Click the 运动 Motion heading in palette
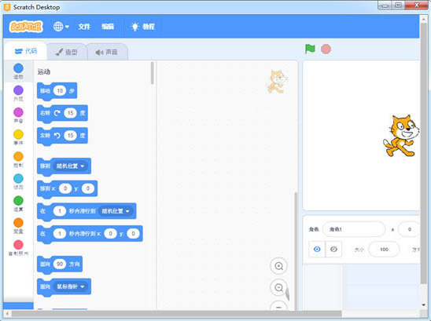The height and width of the screenshot is (321, 431). tap(44, 72)
